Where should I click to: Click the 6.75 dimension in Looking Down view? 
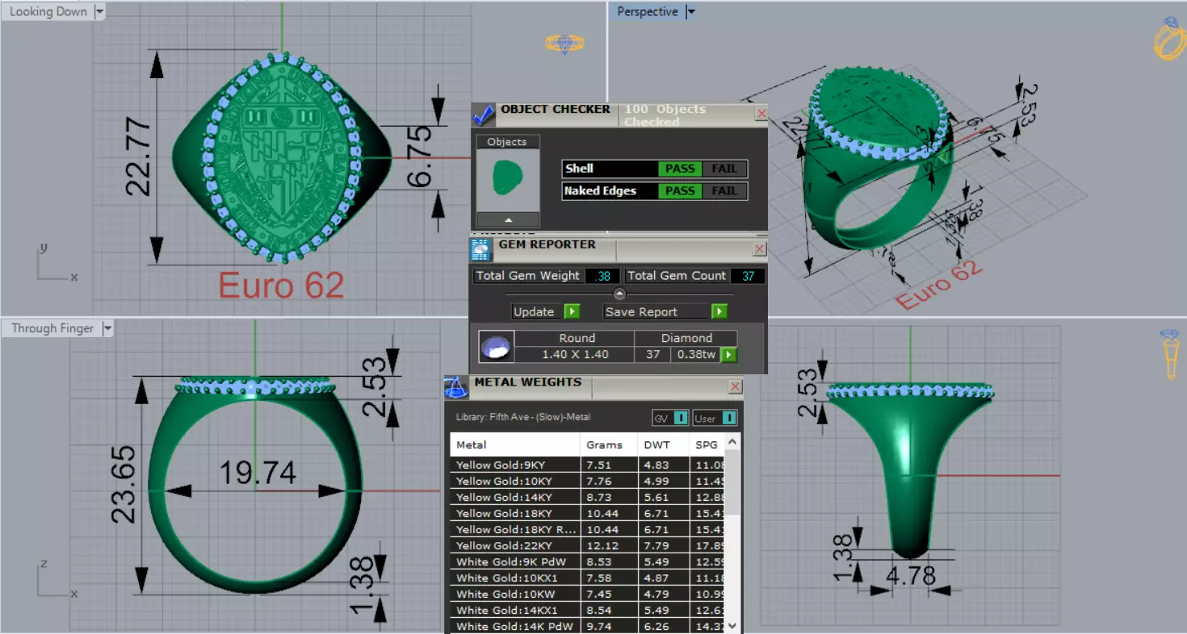click(x=421, y=156)
